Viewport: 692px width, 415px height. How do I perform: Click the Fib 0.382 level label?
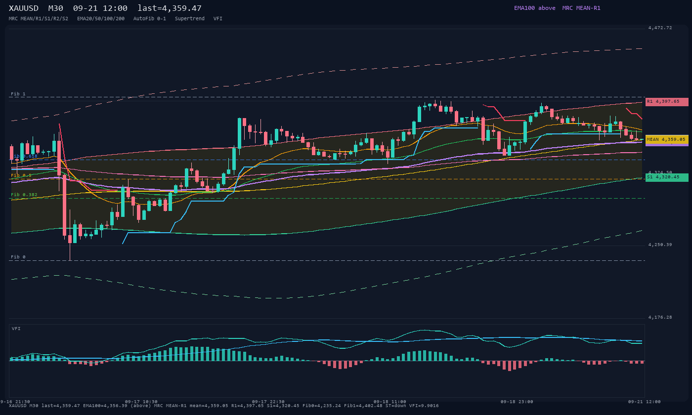24,195
